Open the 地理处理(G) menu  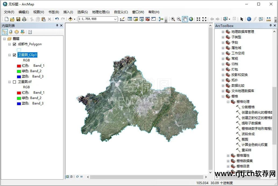pyautogui.click(x=101, y=12)
